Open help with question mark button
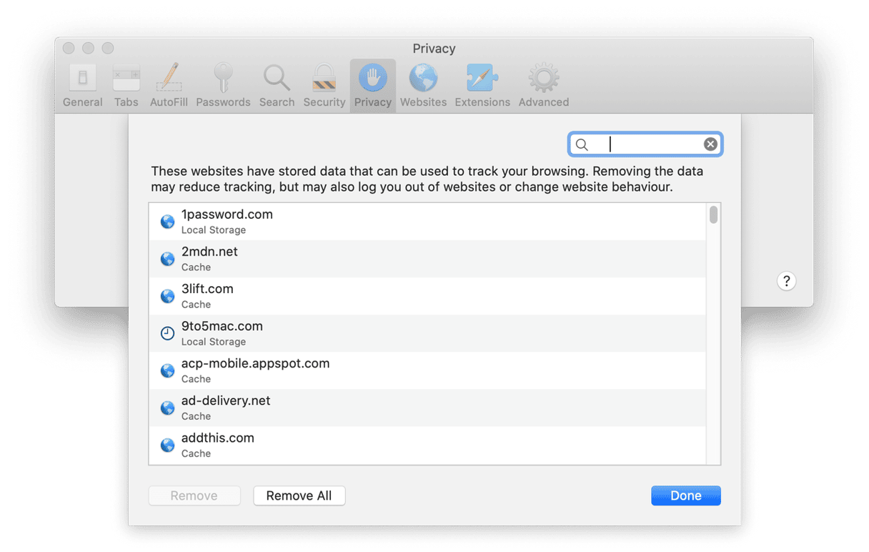The height and width of the screenshot is (552, 869). pos(786,281)
